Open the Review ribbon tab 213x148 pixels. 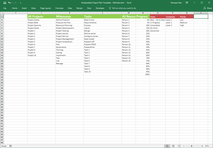coord(80,8)
